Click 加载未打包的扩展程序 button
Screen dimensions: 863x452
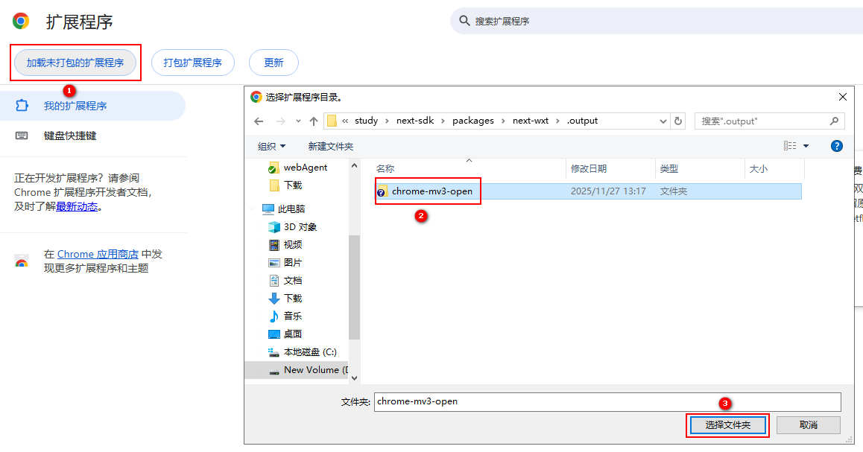click(75, 63)
